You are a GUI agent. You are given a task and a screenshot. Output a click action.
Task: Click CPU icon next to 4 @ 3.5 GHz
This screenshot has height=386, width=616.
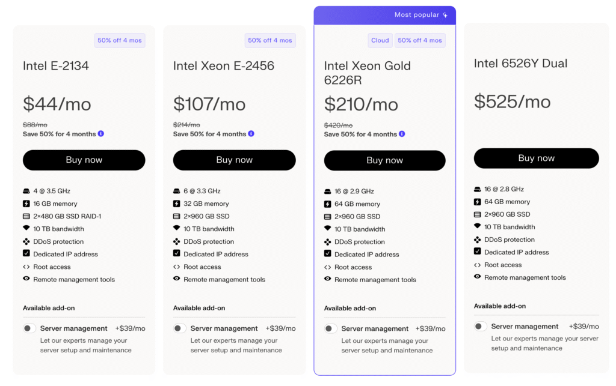point(26,191)
